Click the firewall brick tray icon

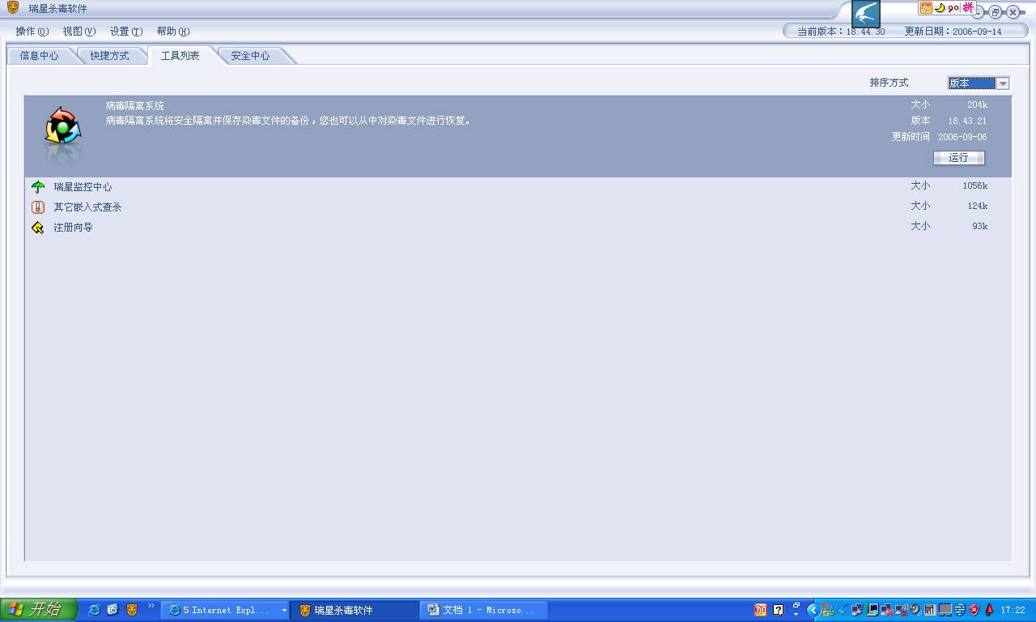point(960,610)
